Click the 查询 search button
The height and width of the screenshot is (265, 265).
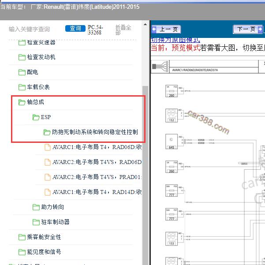[75, 28]
